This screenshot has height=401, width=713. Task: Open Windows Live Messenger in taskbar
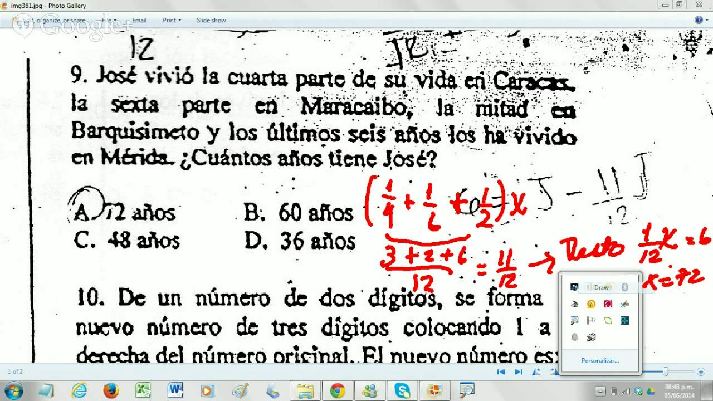(369, 391)
